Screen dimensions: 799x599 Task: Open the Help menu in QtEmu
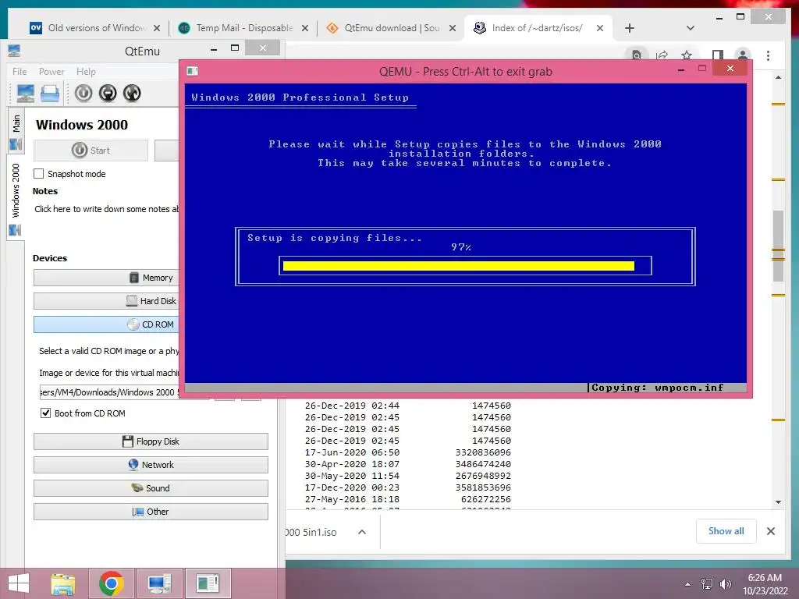pyautogui.click(x=86, y=71)
